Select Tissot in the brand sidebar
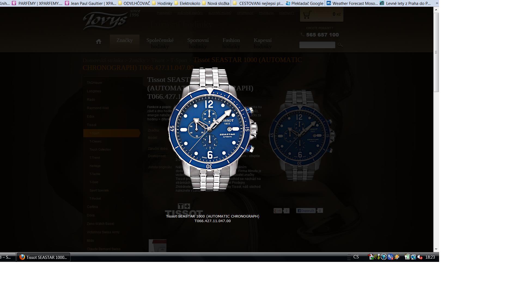The image size is (523, 294). click(x=92, y=125)
